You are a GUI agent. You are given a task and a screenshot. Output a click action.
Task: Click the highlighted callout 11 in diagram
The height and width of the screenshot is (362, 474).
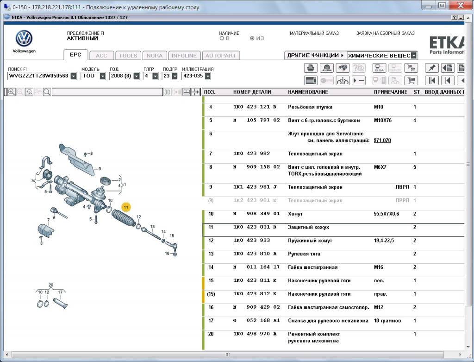click(126, 207)
